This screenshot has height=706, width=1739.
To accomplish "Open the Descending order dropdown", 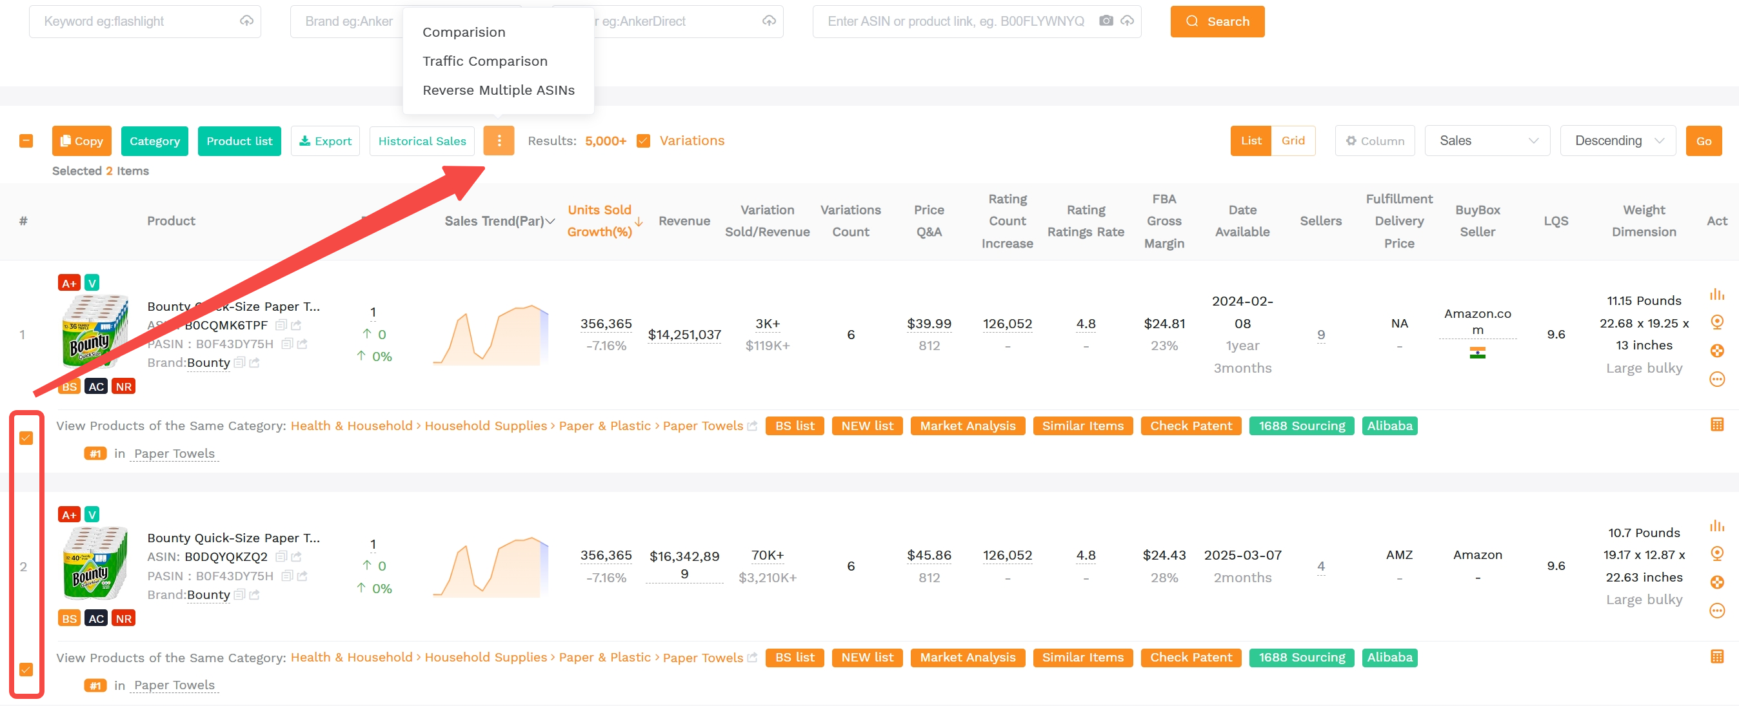I will click(1618, 141).
